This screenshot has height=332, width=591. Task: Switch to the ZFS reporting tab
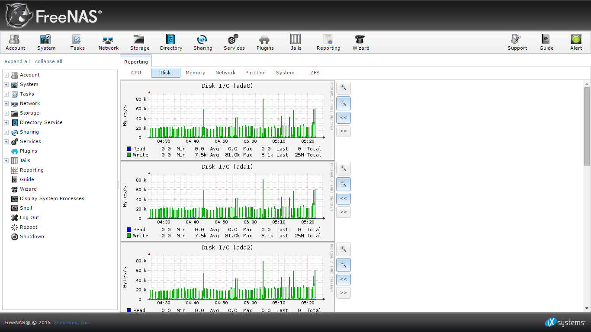tap(315, 73)
